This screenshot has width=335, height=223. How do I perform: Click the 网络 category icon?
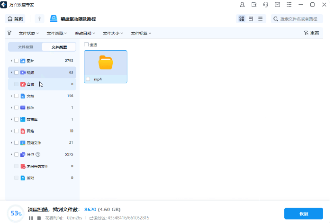pyautogui.click(x=23, y=131)
